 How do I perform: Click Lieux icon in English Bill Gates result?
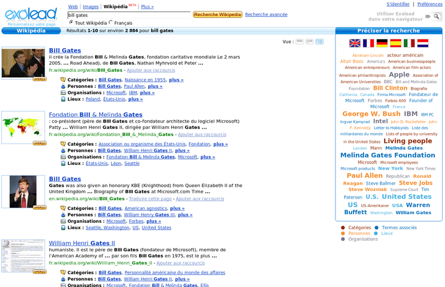63,227
